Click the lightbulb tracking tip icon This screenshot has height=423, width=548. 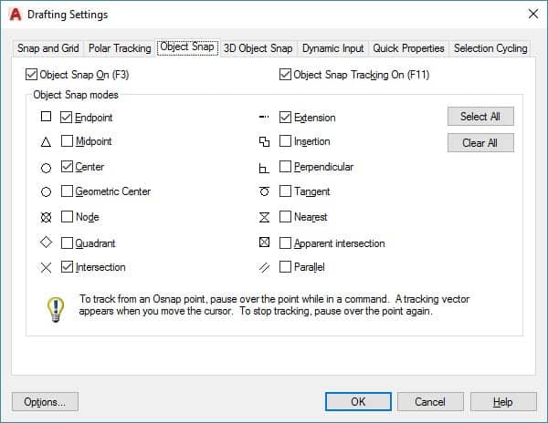point(56,307)
